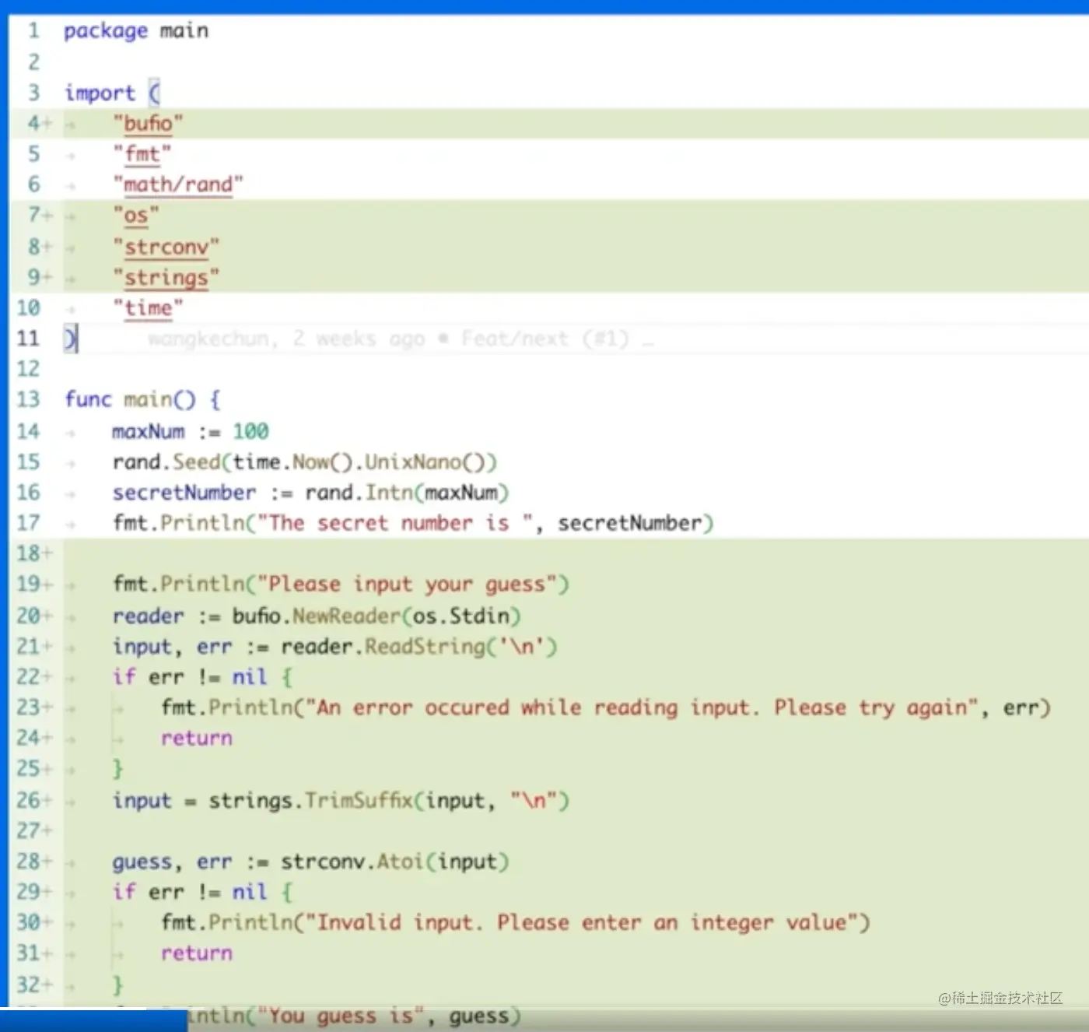Click "if err != nil {" on line 22

pos(202,677)
